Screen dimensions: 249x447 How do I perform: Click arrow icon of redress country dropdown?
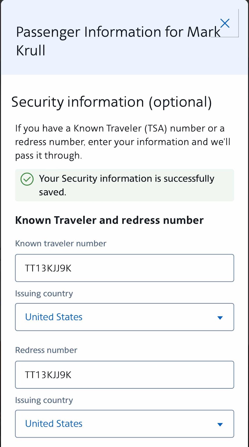220,424
